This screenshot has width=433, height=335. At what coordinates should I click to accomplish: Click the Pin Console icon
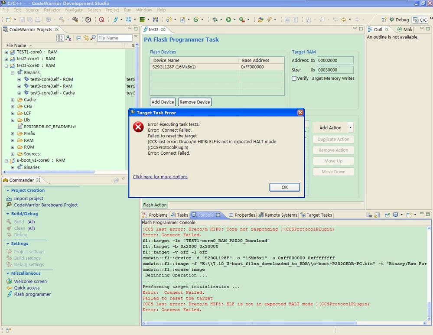[x=387, y=215]
